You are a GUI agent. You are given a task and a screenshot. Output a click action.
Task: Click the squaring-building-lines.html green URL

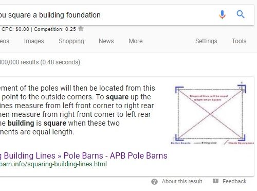pyautogui.click(x=53, y=164)
